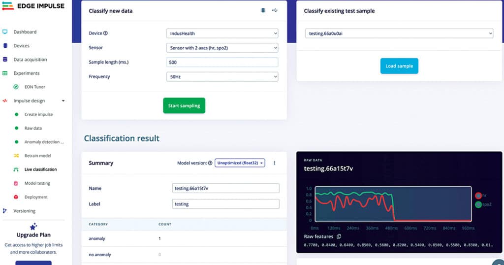
Task: Click the EON Tuner compass icon
Action: 16,87
